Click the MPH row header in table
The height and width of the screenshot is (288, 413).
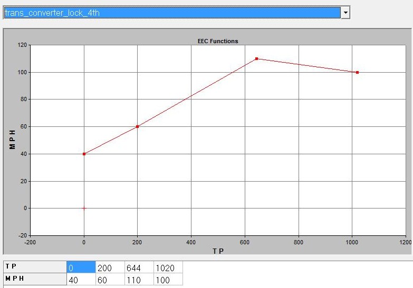(x=35, y=279)
